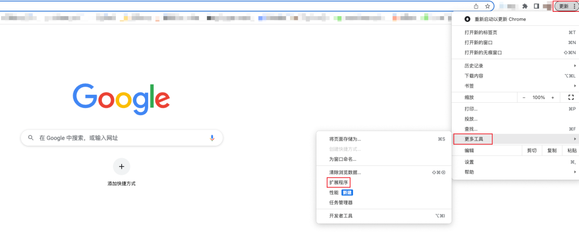Viewport: 579px width, 234px height.
Task: Bookmark this page with the star icon
Action: tap(487, 6)
